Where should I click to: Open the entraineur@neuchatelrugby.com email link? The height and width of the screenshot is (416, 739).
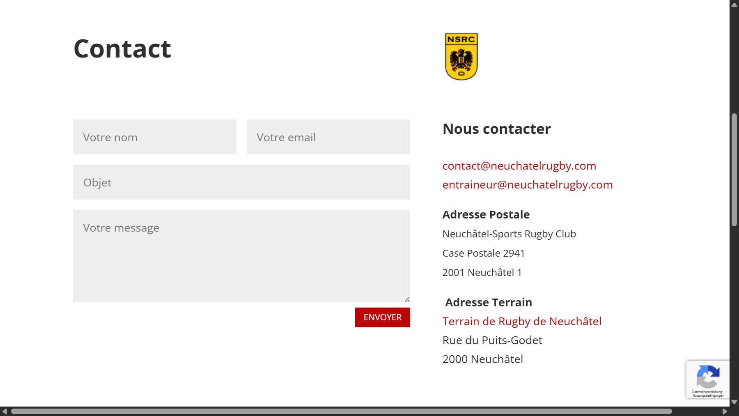pyautogui.click(x=527, y=185)
